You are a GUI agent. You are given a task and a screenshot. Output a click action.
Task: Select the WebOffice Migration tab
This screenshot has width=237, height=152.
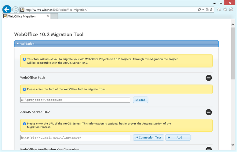coord(27,16)
